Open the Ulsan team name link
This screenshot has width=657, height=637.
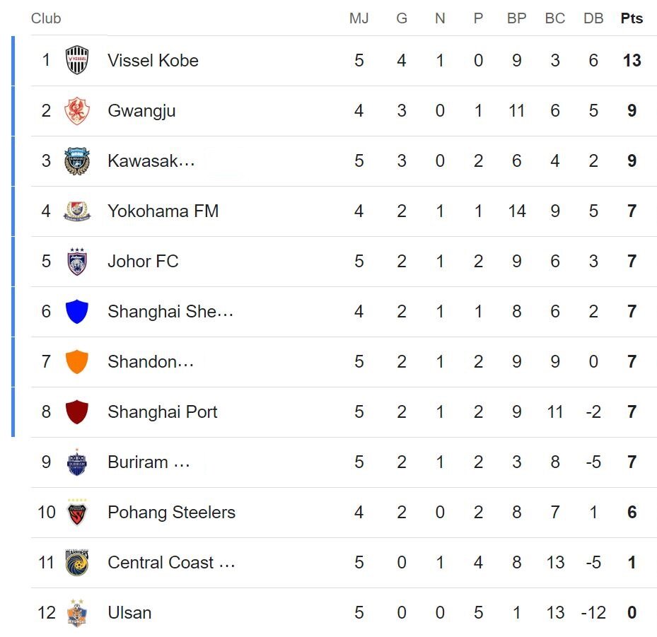pyautogui.click(x=129, y=613)
